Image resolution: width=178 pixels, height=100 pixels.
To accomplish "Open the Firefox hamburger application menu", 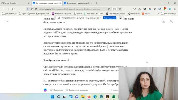I will pos(175,9).
